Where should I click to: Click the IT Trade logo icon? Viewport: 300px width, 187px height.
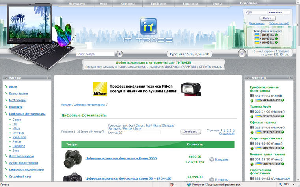(x=148, y=26)
